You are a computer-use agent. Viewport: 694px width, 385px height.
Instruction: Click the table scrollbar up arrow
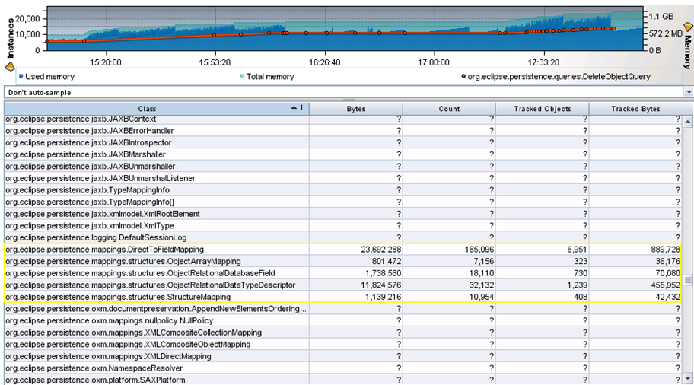tap(688, 122)
